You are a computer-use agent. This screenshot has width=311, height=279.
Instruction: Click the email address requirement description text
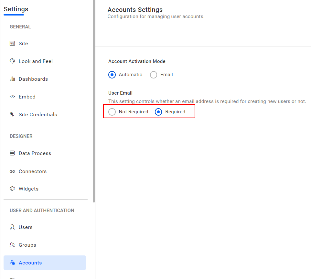click(x=207, y=101)
